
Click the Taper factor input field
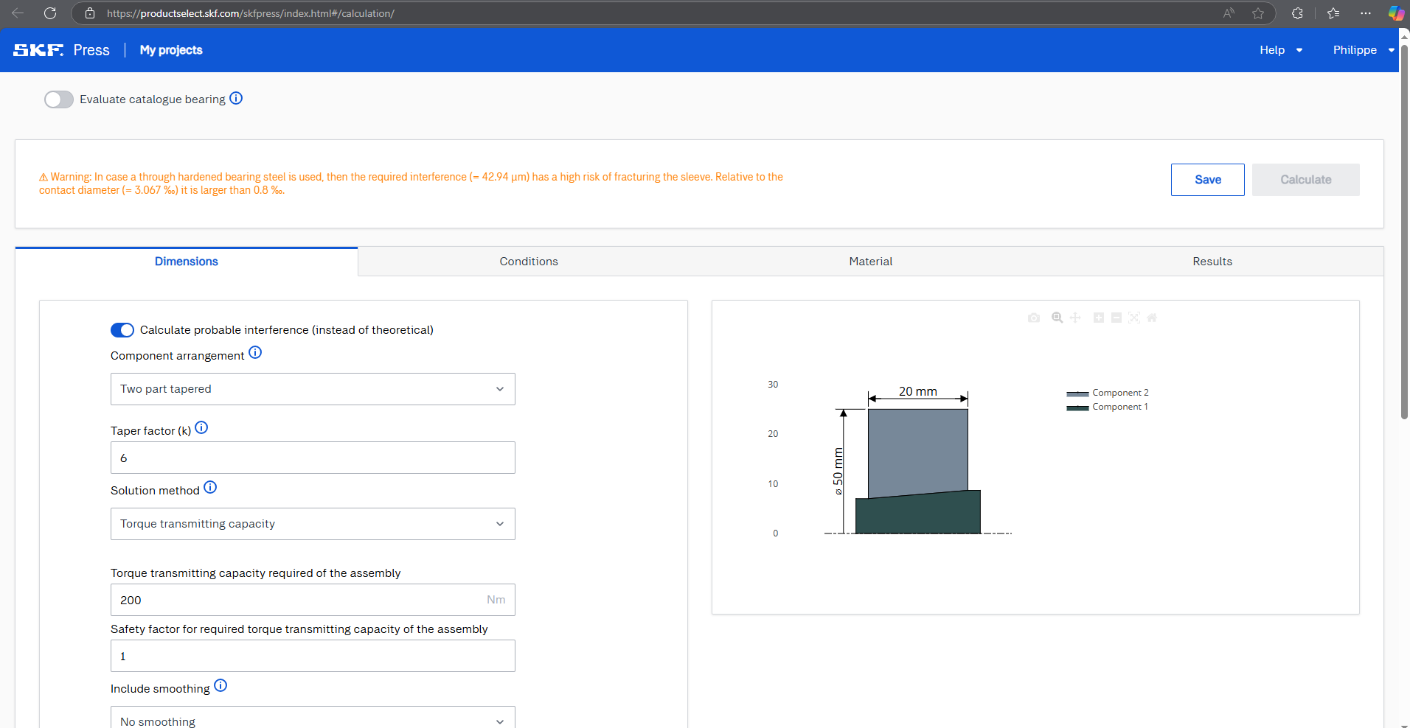point(313,458)
